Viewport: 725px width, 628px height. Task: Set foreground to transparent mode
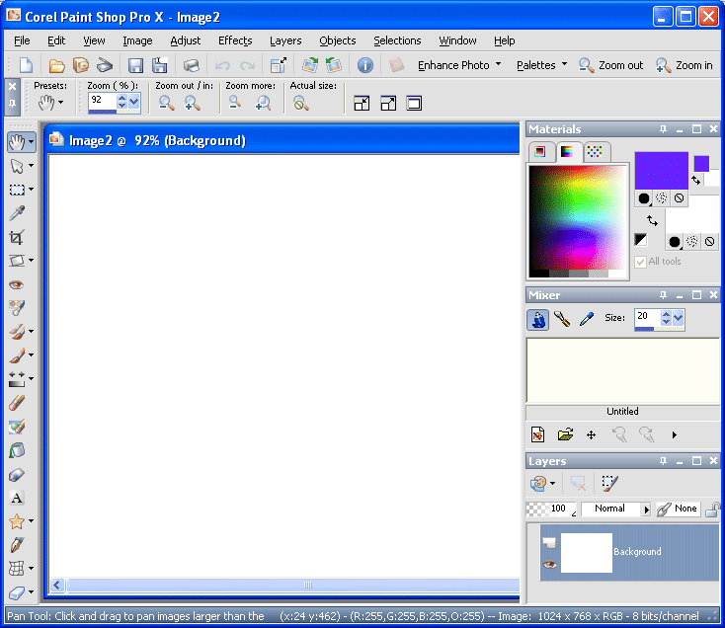tap(679, 198)
